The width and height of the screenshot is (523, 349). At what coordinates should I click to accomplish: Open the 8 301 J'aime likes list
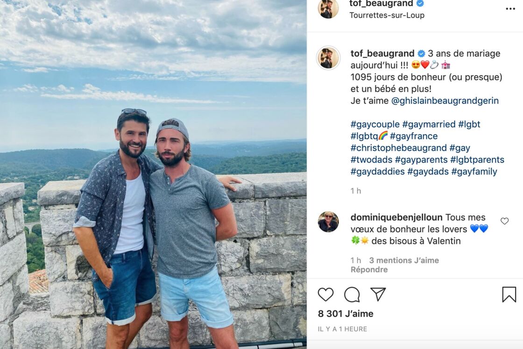(346, 313)
